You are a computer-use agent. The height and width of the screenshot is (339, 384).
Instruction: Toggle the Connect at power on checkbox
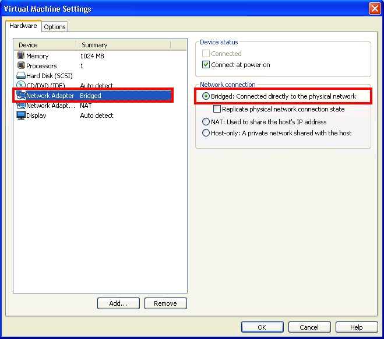click(206, 65)
